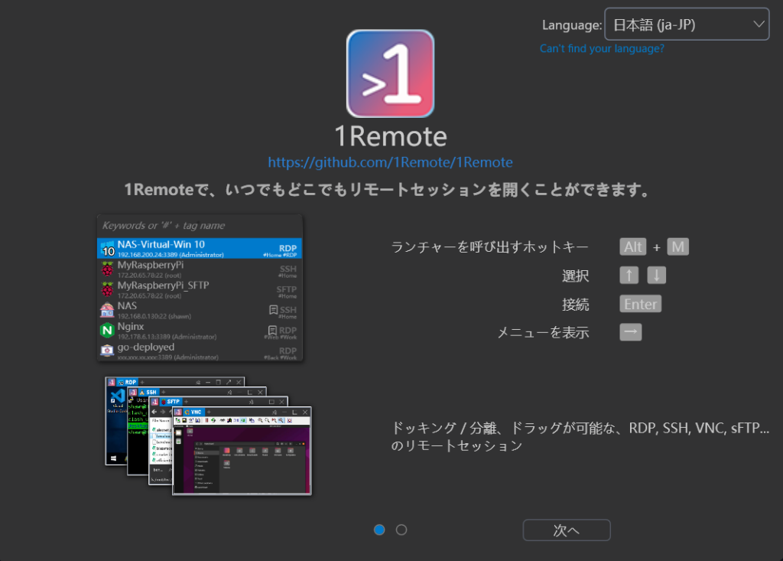
Task: Click the up arrow key icon
Action: click(629, 276)
